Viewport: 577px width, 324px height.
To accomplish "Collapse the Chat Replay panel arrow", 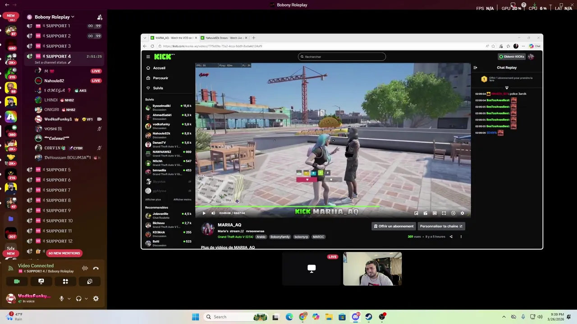I will 475,67.
